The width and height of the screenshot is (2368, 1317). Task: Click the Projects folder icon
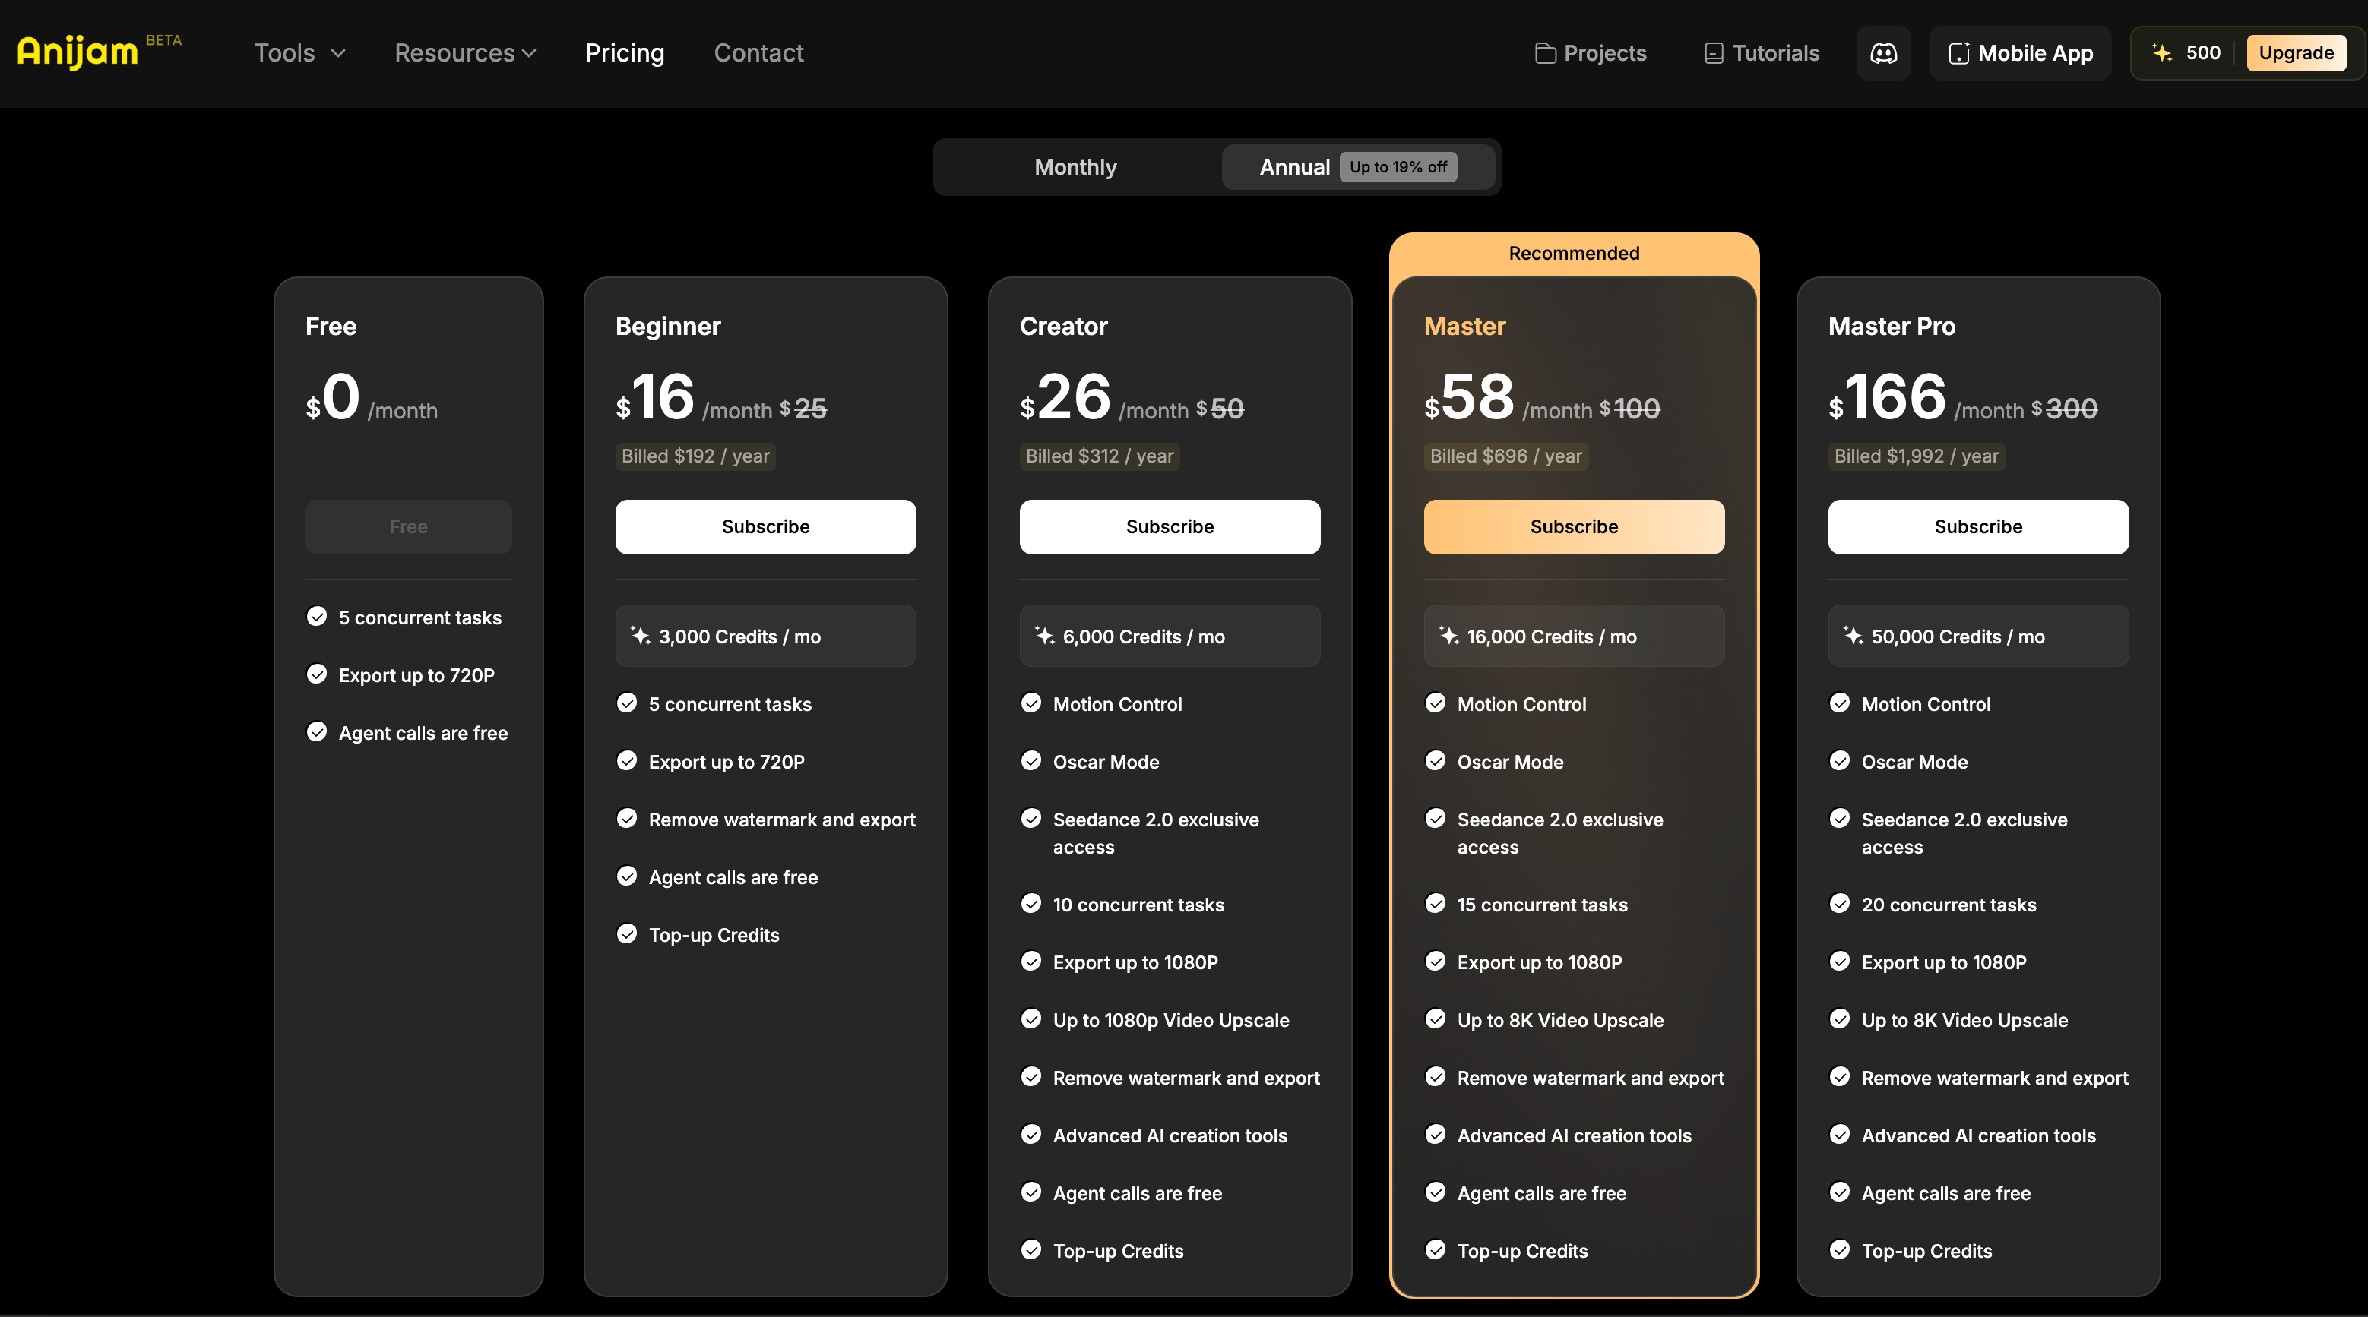[1545, 53]
